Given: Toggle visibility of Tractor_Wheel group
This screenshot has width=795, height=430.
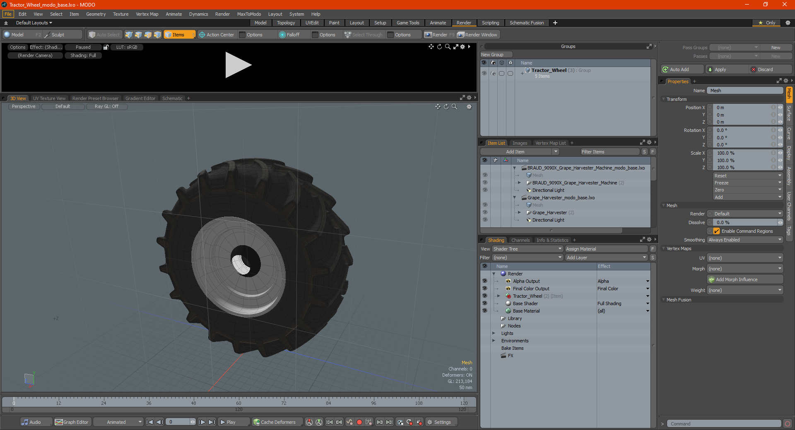Looking at the screenshot, I should (484, 73).
